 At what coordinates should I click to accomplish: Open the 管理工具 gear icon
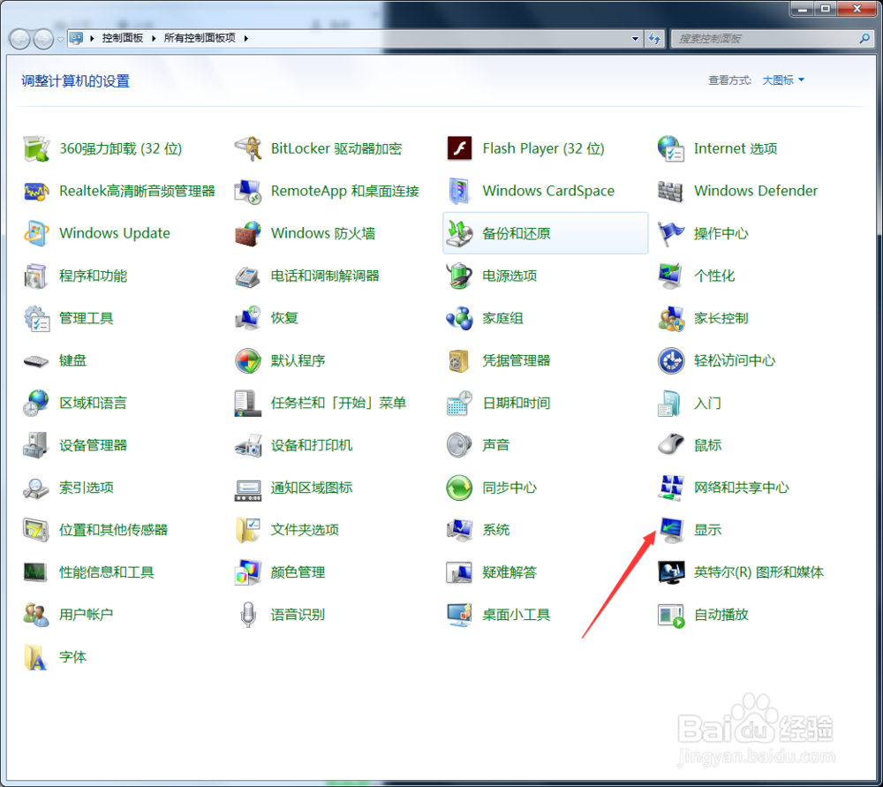[x=36, y=318]
